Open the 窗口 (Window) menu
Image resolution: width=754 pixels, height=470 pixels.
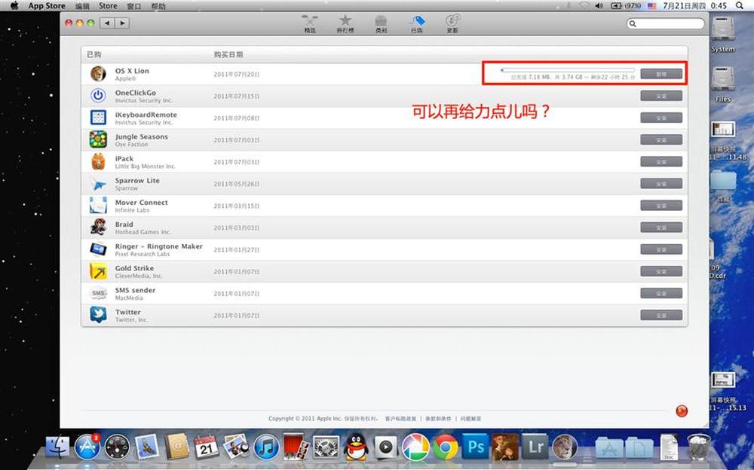[133, 6]
